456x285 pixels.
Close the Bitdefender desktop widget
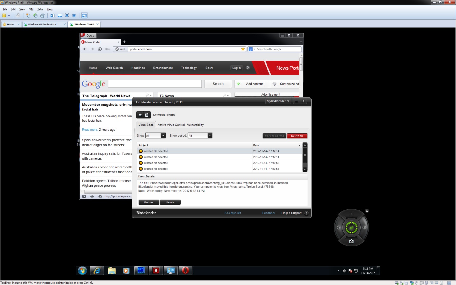pyautogui.click(x=367, y=211)
